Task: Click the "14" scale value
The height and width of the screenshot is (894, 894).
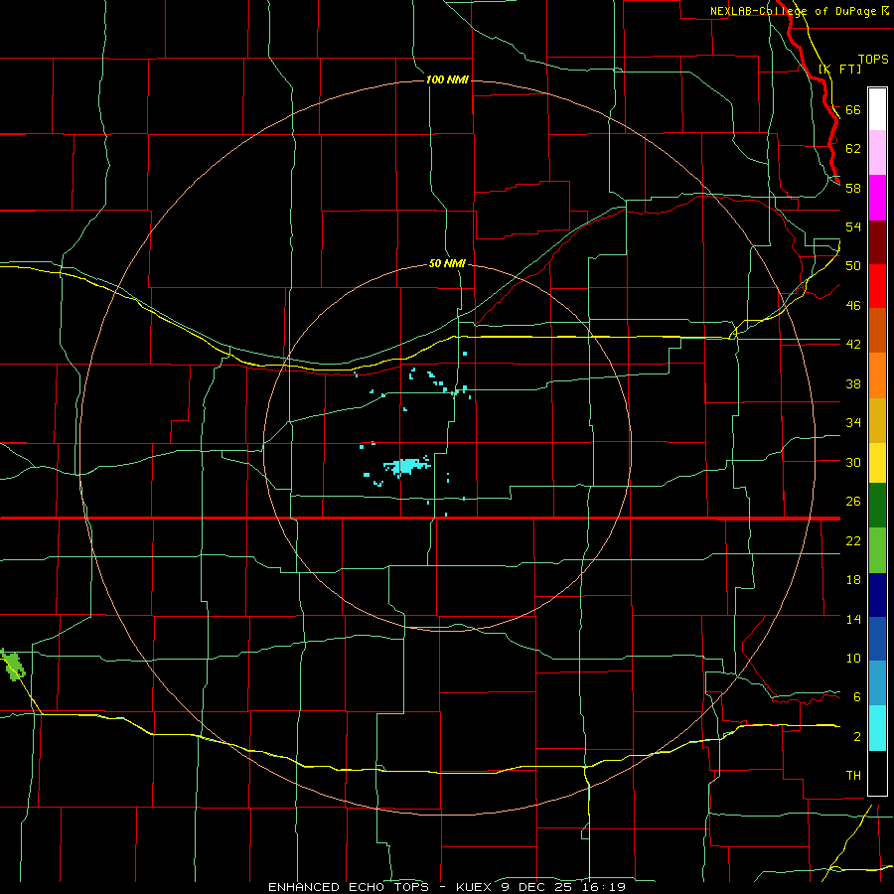Action: coord(853,619)
